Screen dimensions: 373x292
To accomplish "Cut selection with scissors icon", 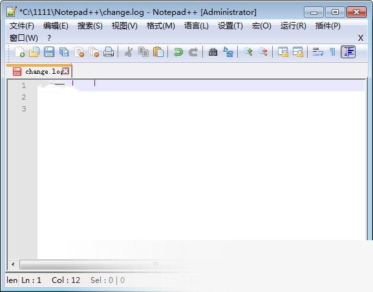I will point(129,52).
